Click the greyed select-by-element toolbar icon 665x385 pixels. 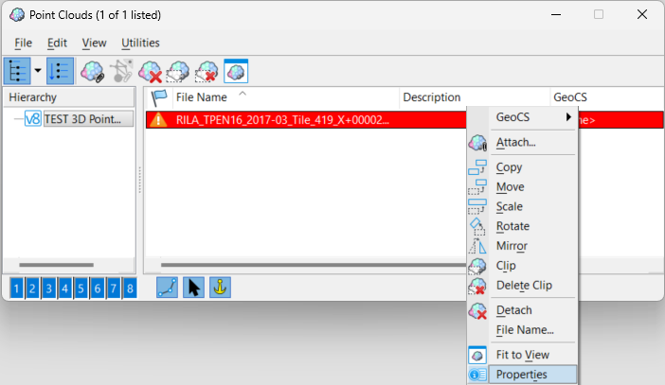tap(121, 71)
